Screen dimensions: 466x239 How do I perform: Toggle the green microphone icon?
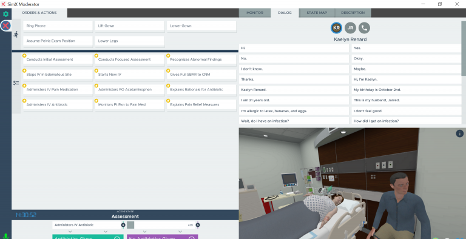[x=5, y=237]
